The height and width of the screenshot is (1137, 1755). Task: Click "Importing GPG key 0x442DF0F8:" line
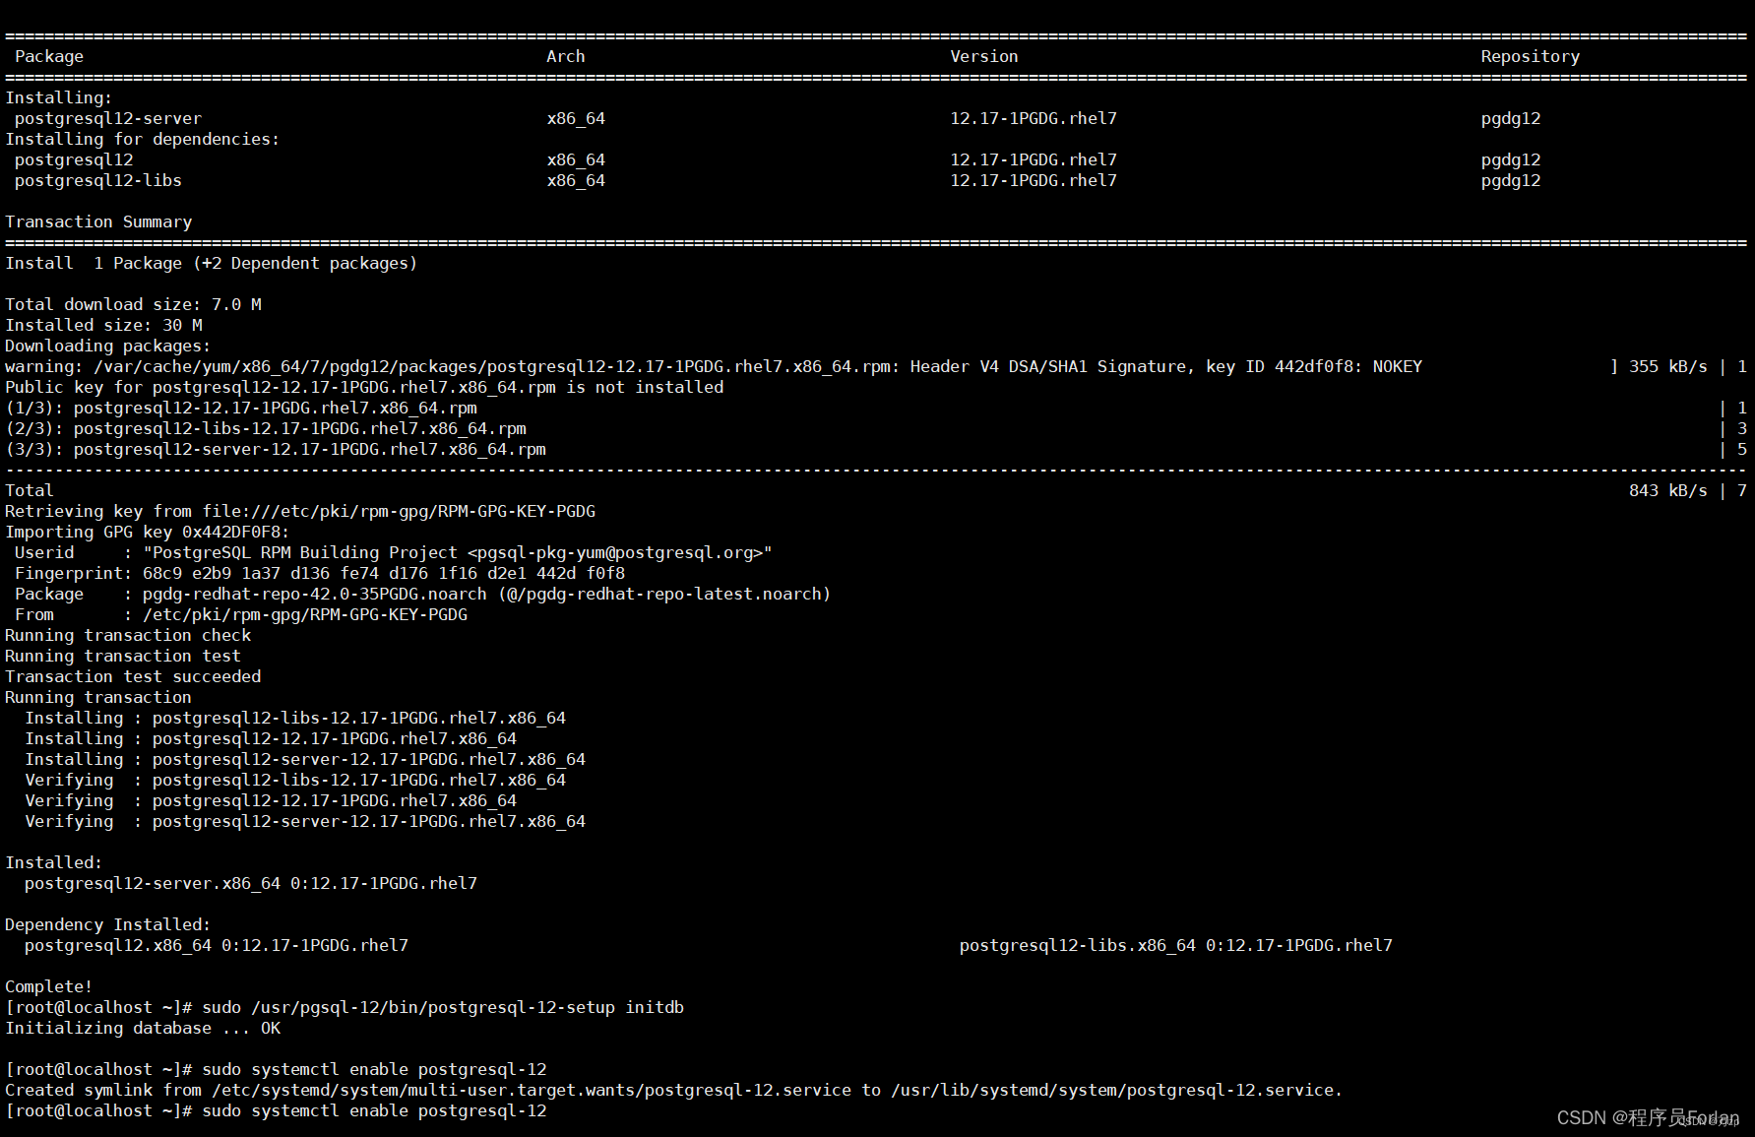pos(148,532)
